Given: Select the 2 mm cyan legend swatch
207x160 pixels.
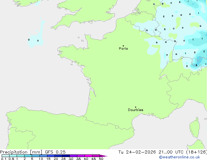Looking at the screenshot, I should coord(28,156).
